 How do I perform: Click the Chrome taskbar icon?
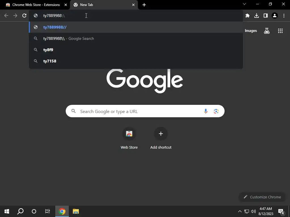click(x=62, y=211)
